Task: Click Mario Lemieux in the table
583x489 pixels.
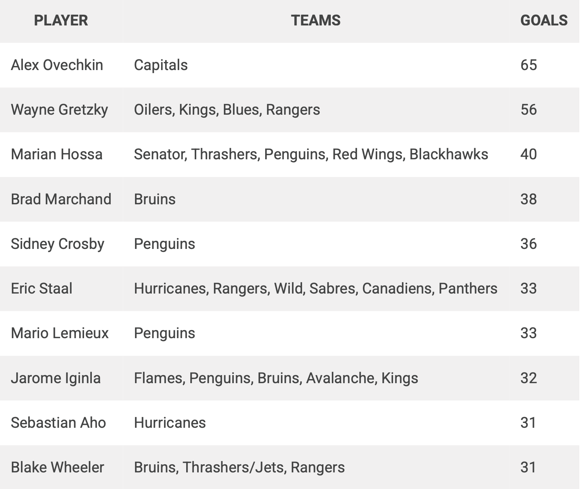Action: point(60,333)
